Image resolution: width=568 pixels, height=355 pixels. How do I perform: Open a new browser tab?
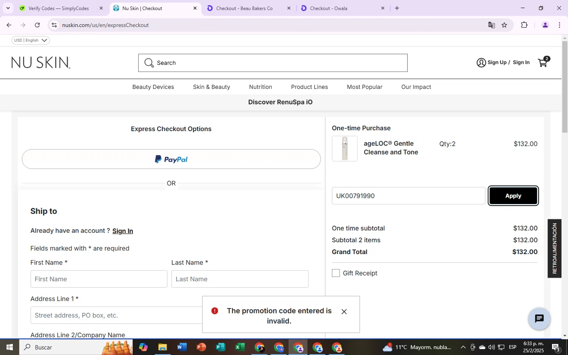397,8
